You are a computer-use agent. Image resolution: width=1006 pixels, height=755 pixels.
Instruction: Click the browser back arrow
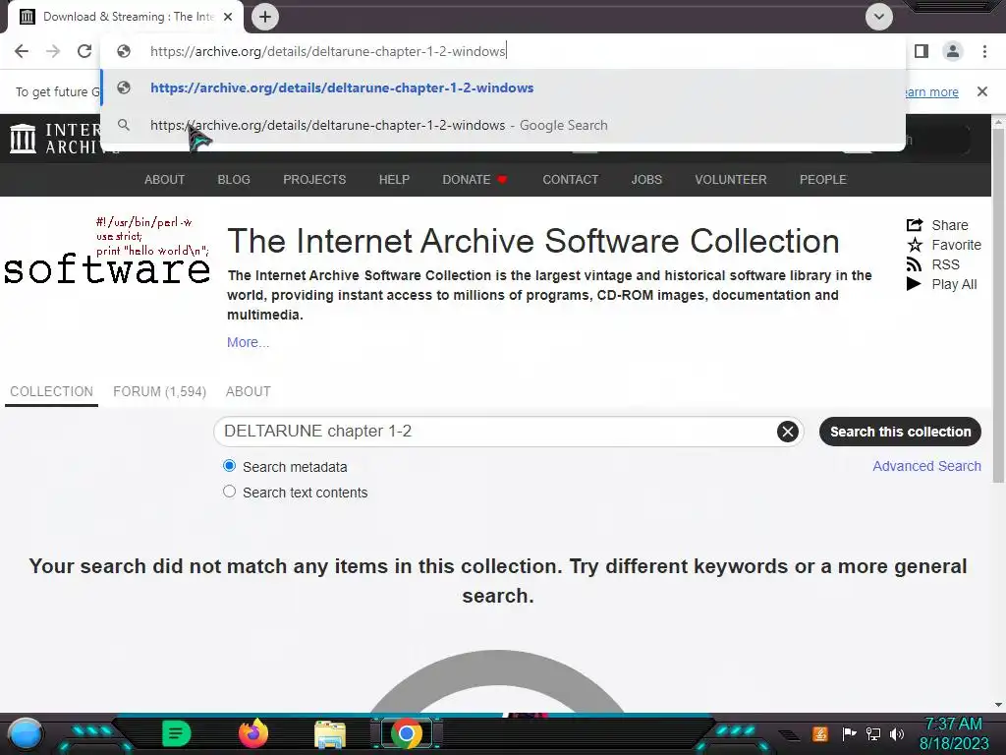click(22, 51)
